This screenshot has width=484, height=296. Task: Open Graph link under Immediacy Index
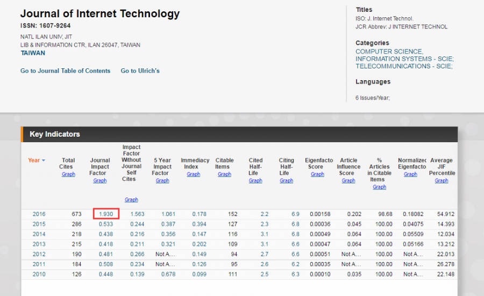click(194, 174)
